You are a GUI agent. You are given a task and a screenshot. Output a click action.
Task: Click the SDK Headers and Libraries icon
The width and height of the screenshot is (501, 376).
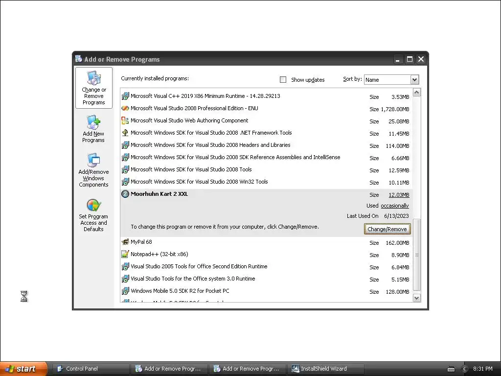tap(125, 145)
